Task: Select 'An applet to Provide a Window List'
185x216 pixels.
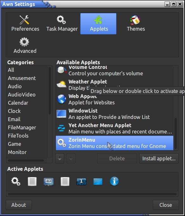Action: (x=109, y=117)
